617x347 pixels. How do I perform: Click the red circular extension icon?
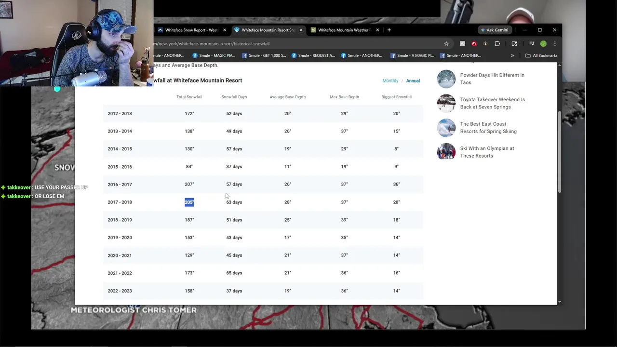[x=474, y=43]
